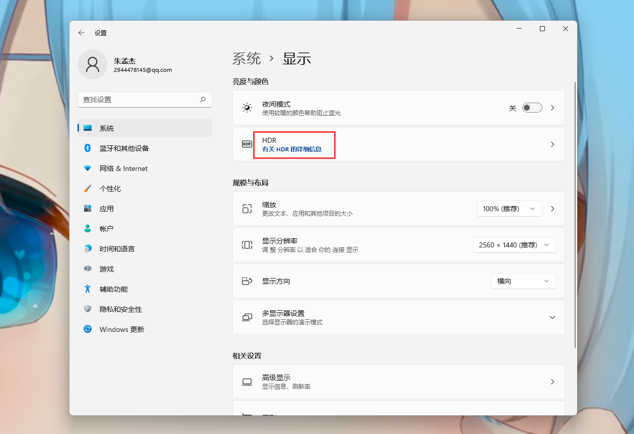Click the 查找设置 search field

[x=145, y=100]
